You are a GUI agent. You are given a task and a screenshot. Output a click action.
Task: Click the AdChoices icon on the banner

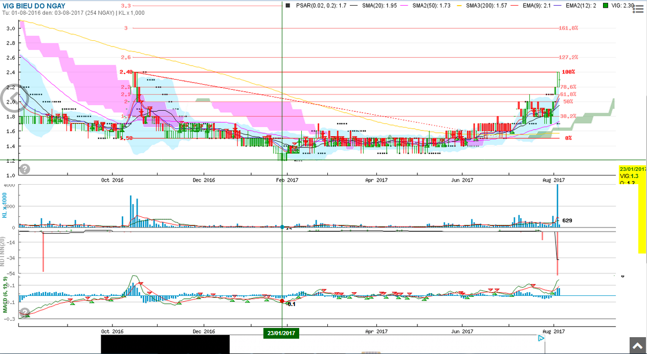pos(541,338)
